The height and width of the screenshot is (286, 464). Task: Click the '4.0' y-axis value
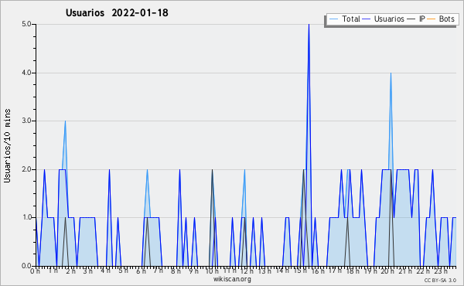point(26,73)
